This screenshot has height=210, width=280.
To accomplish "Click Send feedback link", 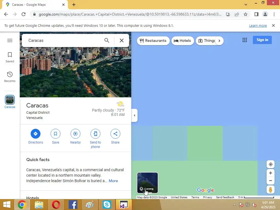I will click(225, 197).
